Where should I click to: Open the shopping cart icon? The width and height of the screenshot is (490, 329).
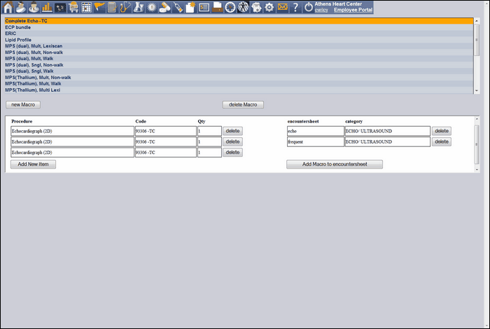point(73,7)
